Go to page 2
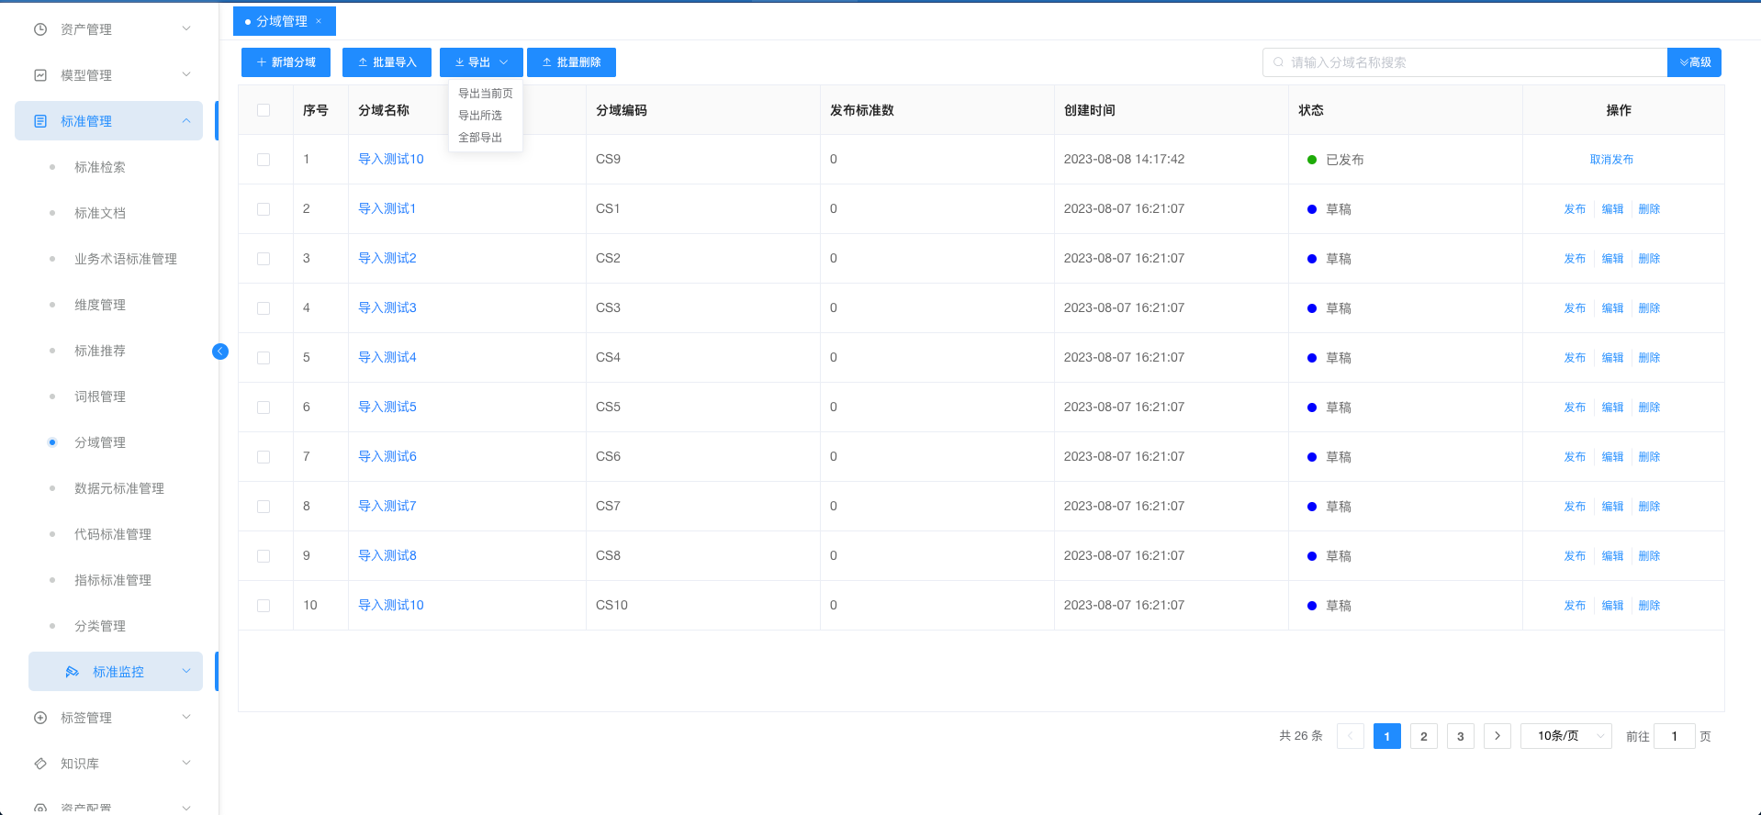Viewport: 1761px width, 815px height. point(1424,736)
